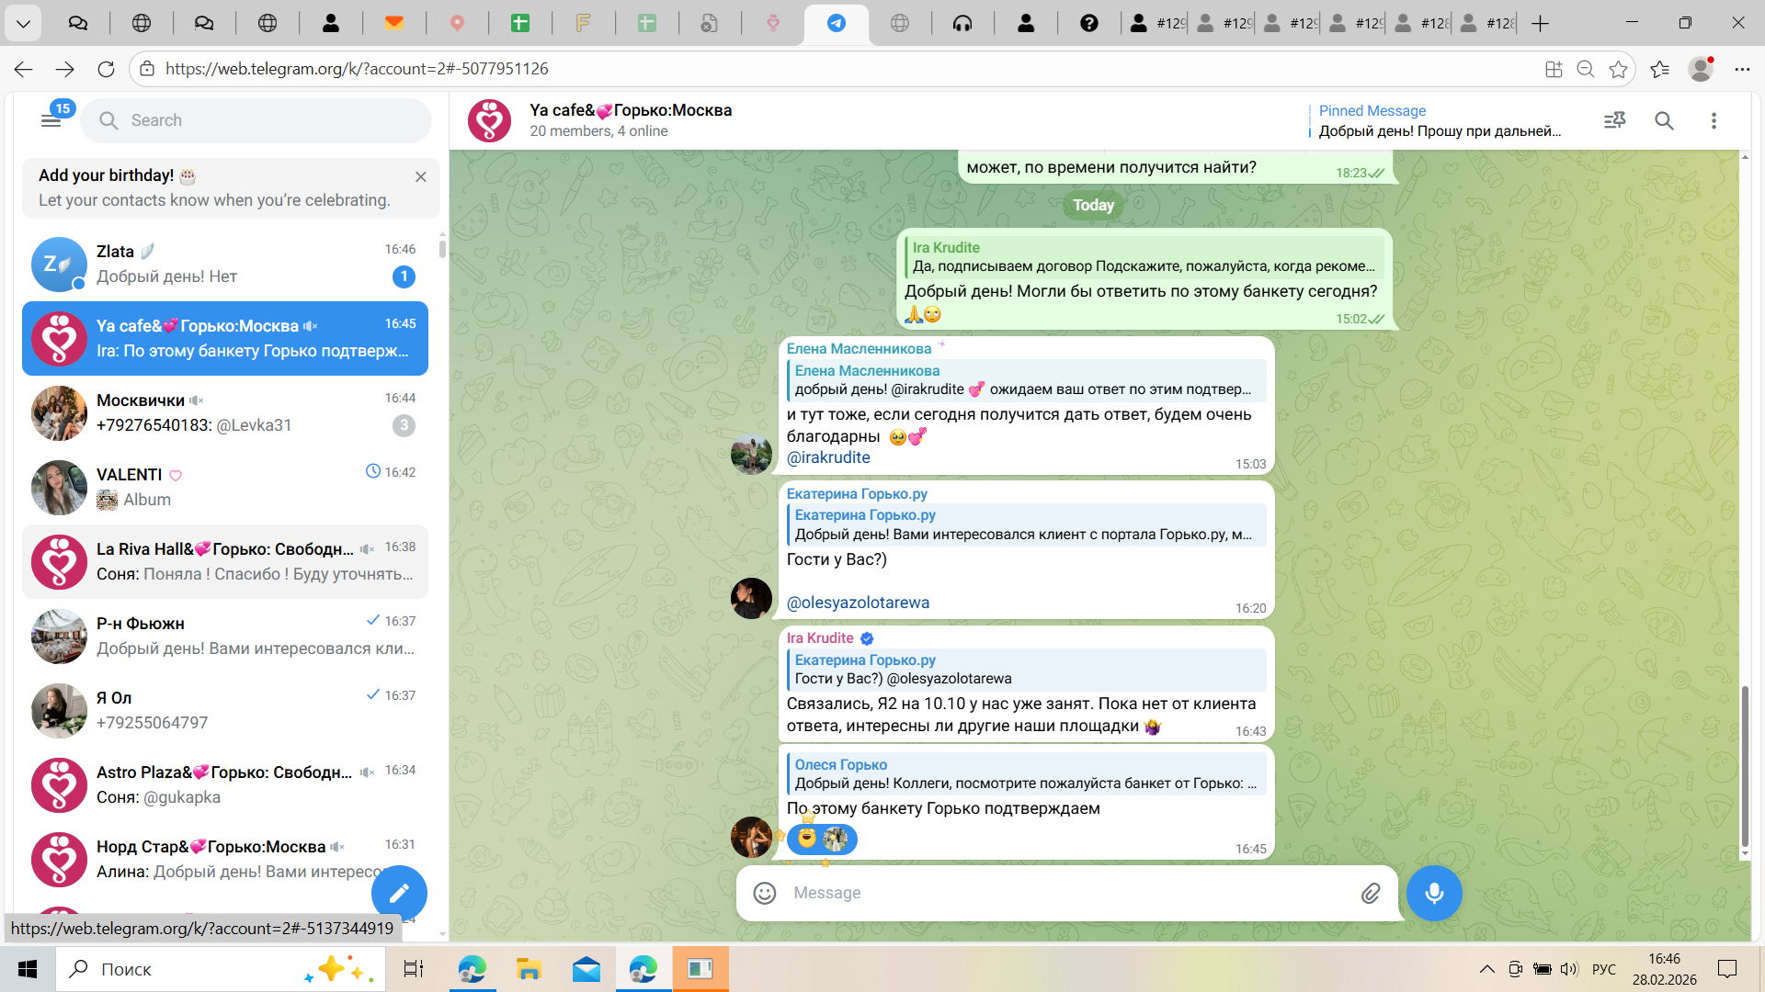The height and width of the screenshot is (992, 1765).
Task: Open the Zlata chat
Action: point(225,264)
